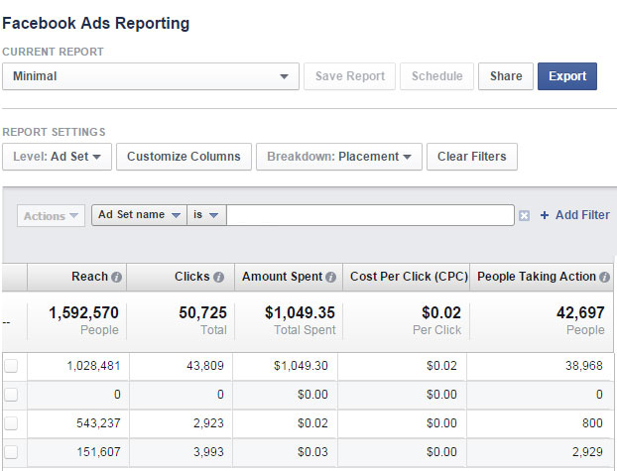Open Customize Columns
The width and height of the screenshot is (617, 471).
pos(184,157)
